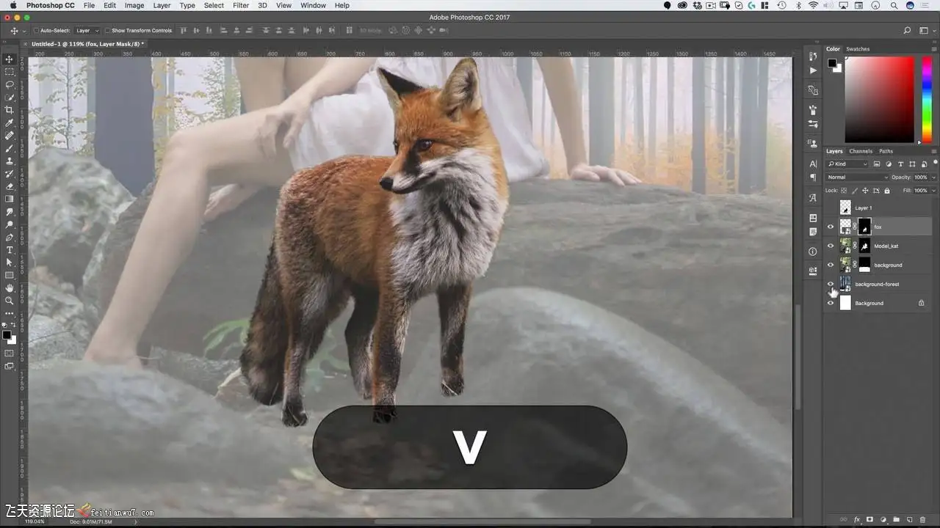Open the Layer menu
Screen dimensions: 940x528
[162, 5]
